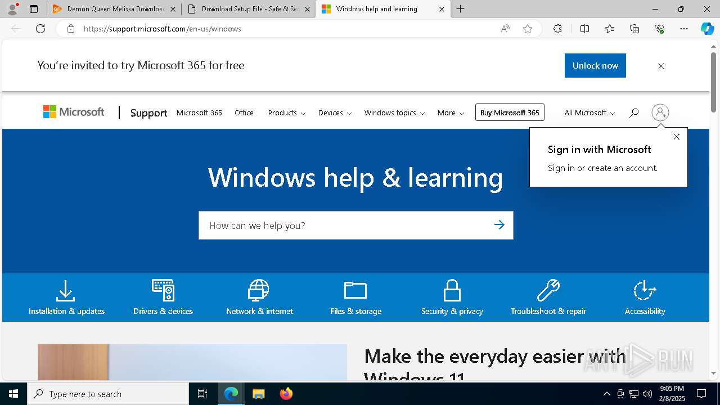Dismiss the Microsoft 365 banner
This screenshot has width=720, height=405.
661,66
